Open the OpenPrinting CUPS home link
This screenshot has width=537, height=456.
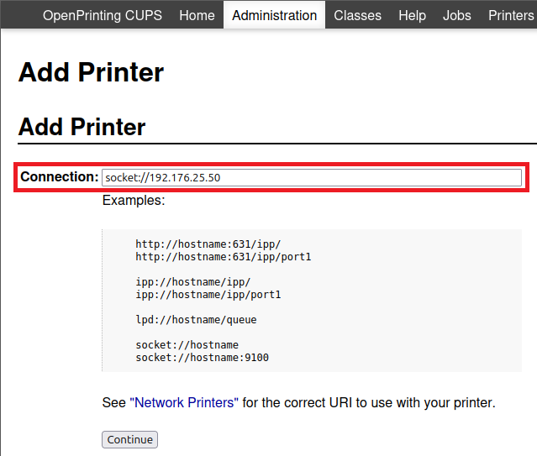103,15
